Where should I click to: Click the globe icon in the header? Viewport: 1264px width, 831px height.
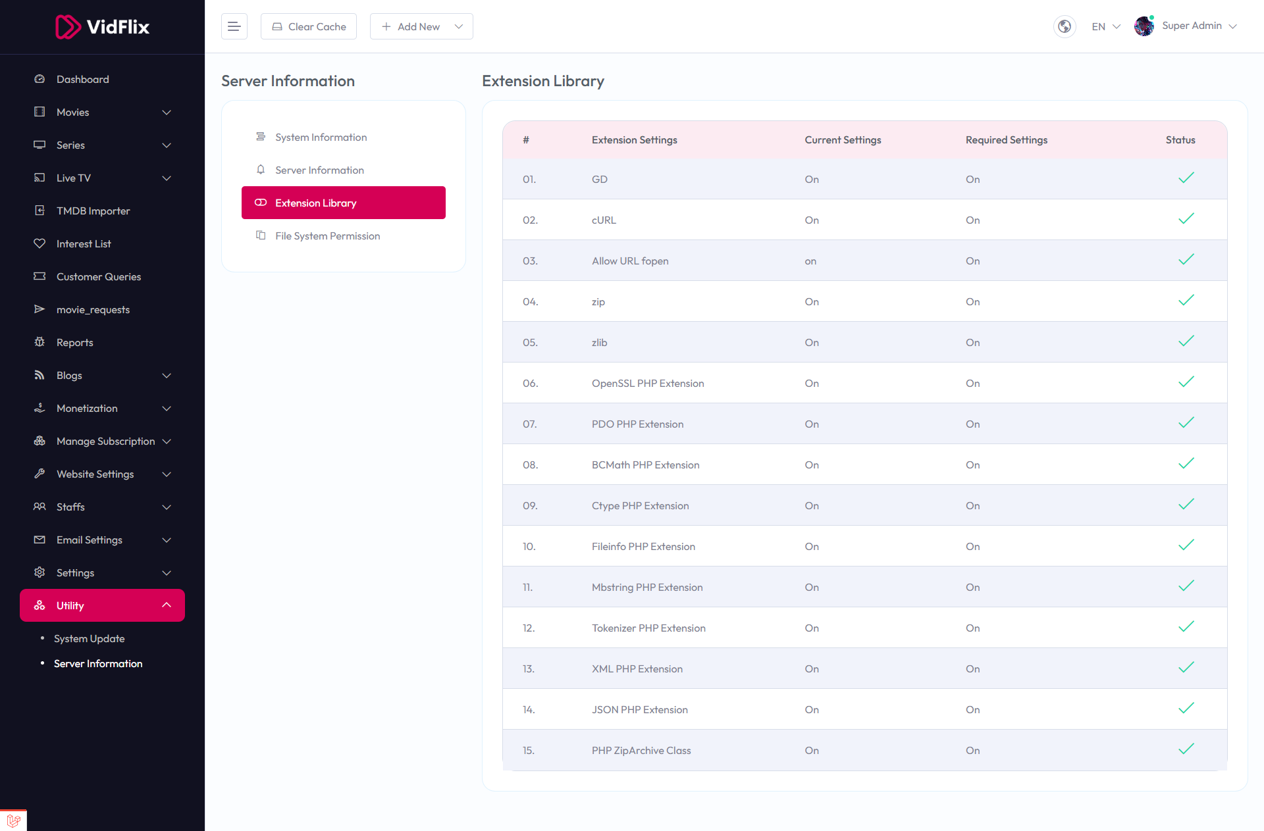[1064, 26]
